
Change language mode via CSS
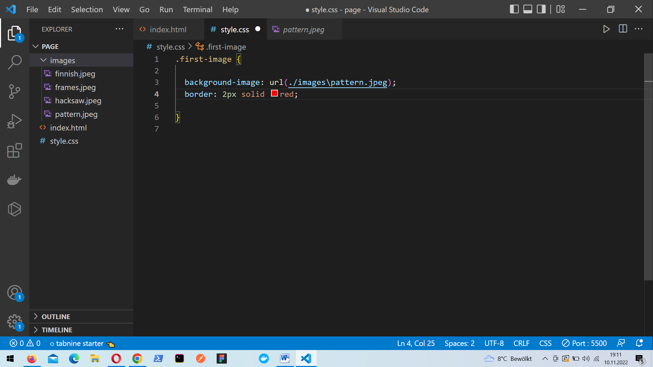point(545,343)
